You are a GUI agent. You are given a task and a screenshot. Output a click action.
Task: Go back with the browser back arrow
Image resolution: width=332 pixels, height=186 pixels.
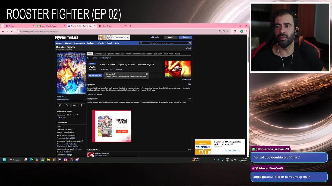pyautogui.click(x=3, y=31)
